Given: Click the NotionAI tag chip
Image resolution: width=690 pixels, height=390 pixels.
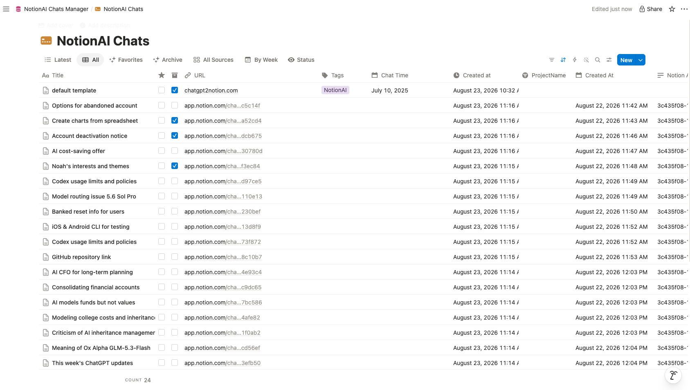Looking at the screenshot, I should tap(335, 90).
